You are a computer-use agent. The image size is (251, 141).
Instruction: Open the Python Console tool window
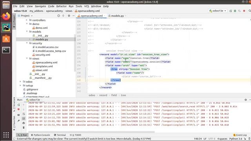click(x=40, y=135)
